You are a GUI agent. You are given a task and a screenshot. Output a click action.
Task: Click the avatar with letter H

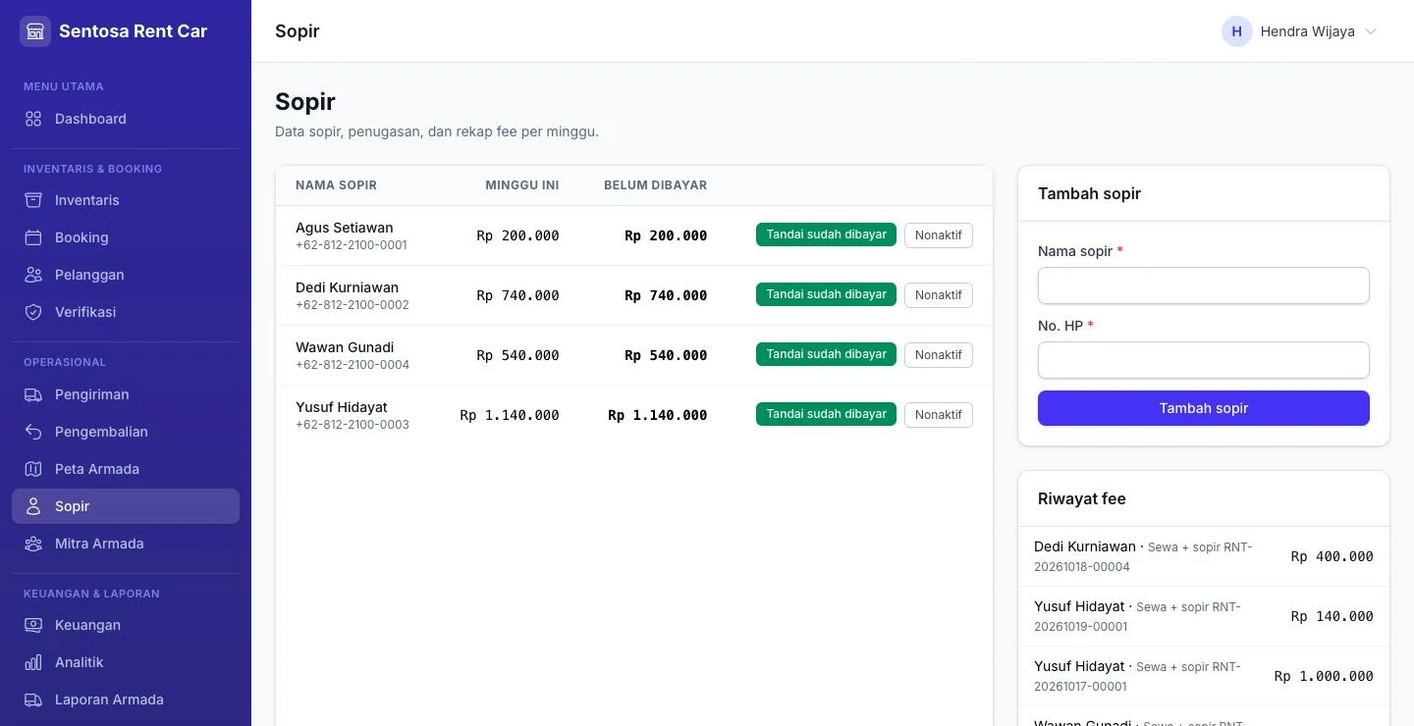coord(1237,31)
